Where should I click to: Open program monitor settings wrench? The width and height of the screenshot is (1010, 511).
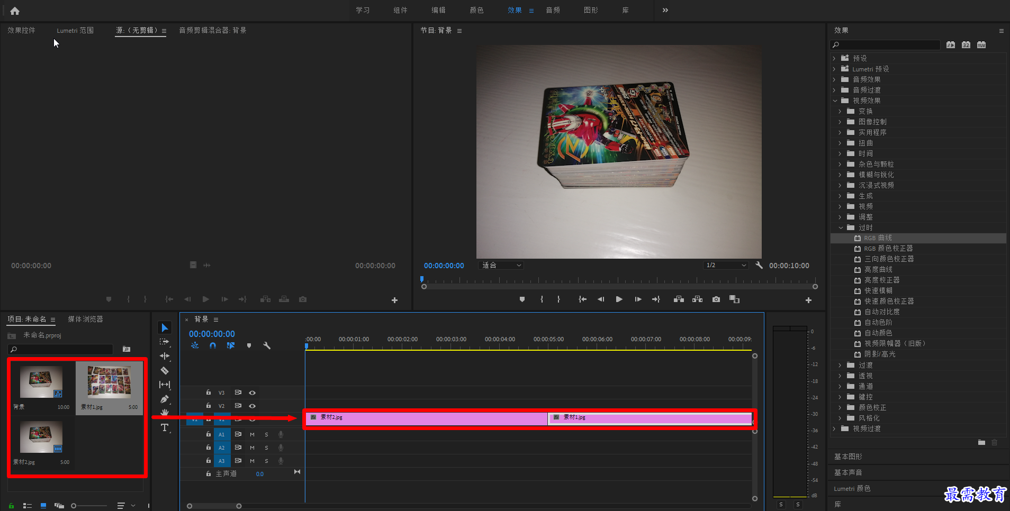pos(759,265)
